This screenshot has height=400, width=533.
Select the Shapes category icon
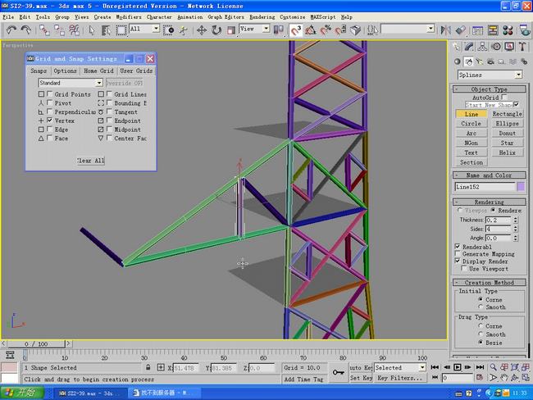point(469,61)
